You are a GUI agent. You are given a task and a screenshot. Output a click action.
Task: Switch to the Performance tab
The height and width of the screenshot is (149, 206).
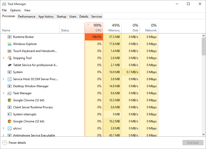click(27, 16)
